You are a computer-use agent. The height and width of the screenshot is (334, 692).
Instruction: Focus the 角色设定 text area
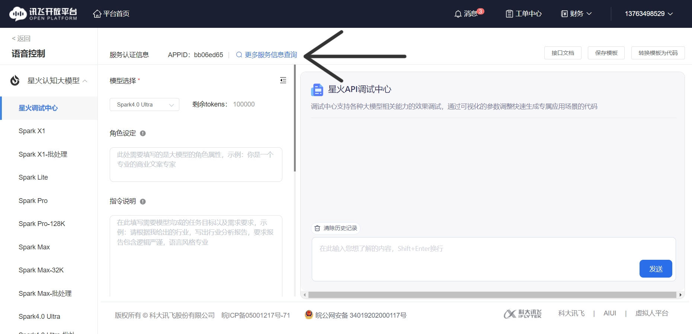196,164
